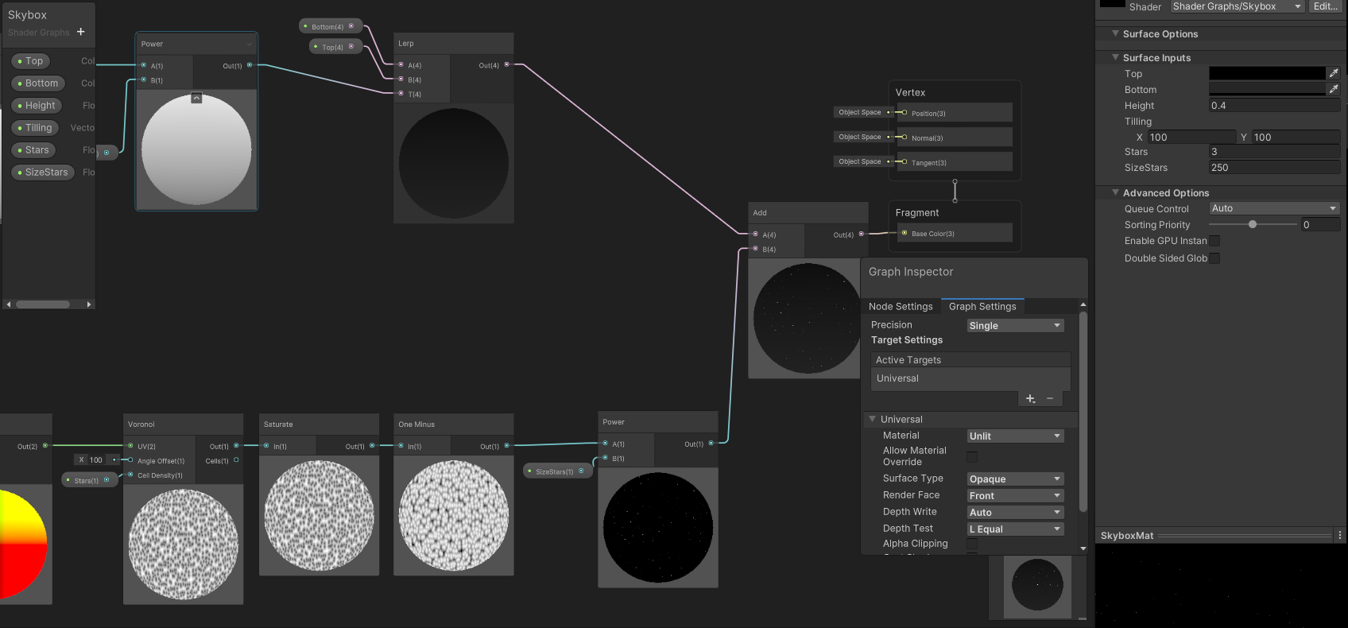Click Vertex Position(3) input port
This screenshot has width=1348, height=628.
point(904,112)
